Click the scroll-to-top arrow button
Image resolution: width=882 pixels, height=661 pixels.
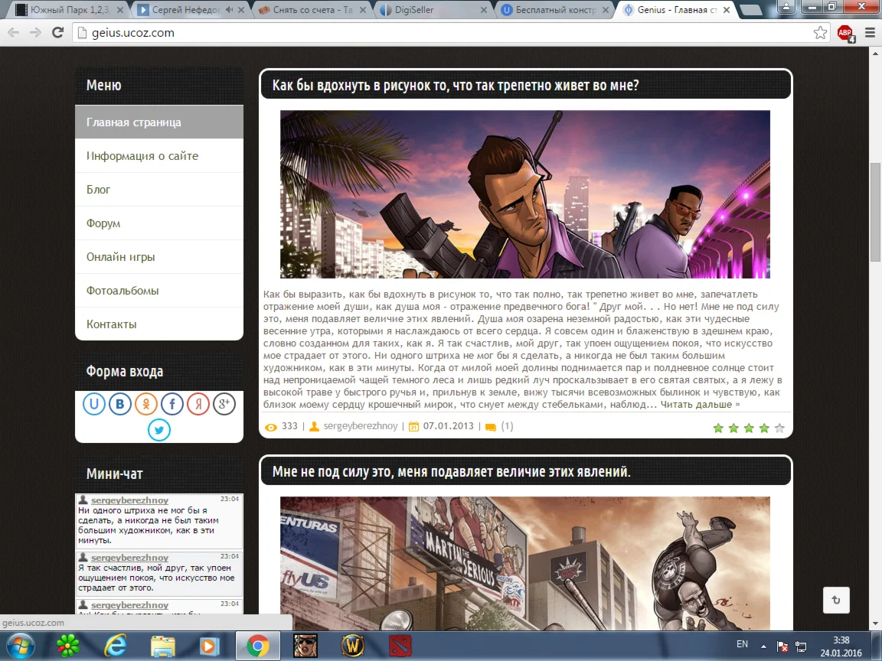836,600
